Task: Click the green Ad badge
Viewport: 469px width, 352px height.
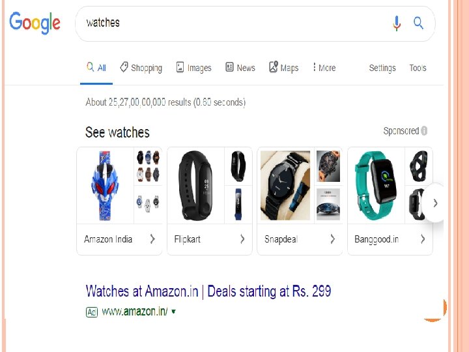Action: (x=92, y=312)
